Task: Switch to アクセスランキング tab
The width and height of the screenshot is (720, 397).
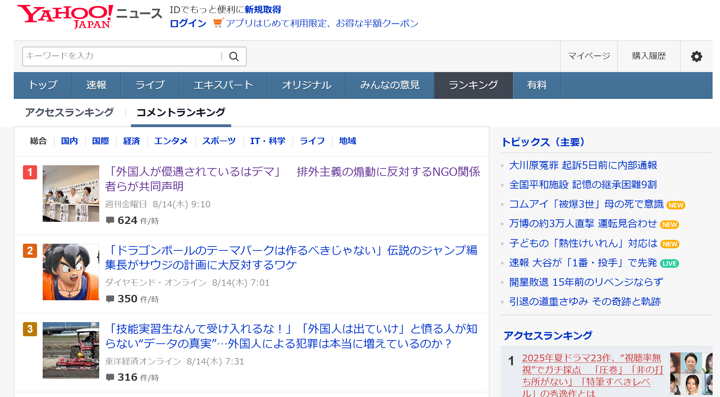Action: click(69, 112)
